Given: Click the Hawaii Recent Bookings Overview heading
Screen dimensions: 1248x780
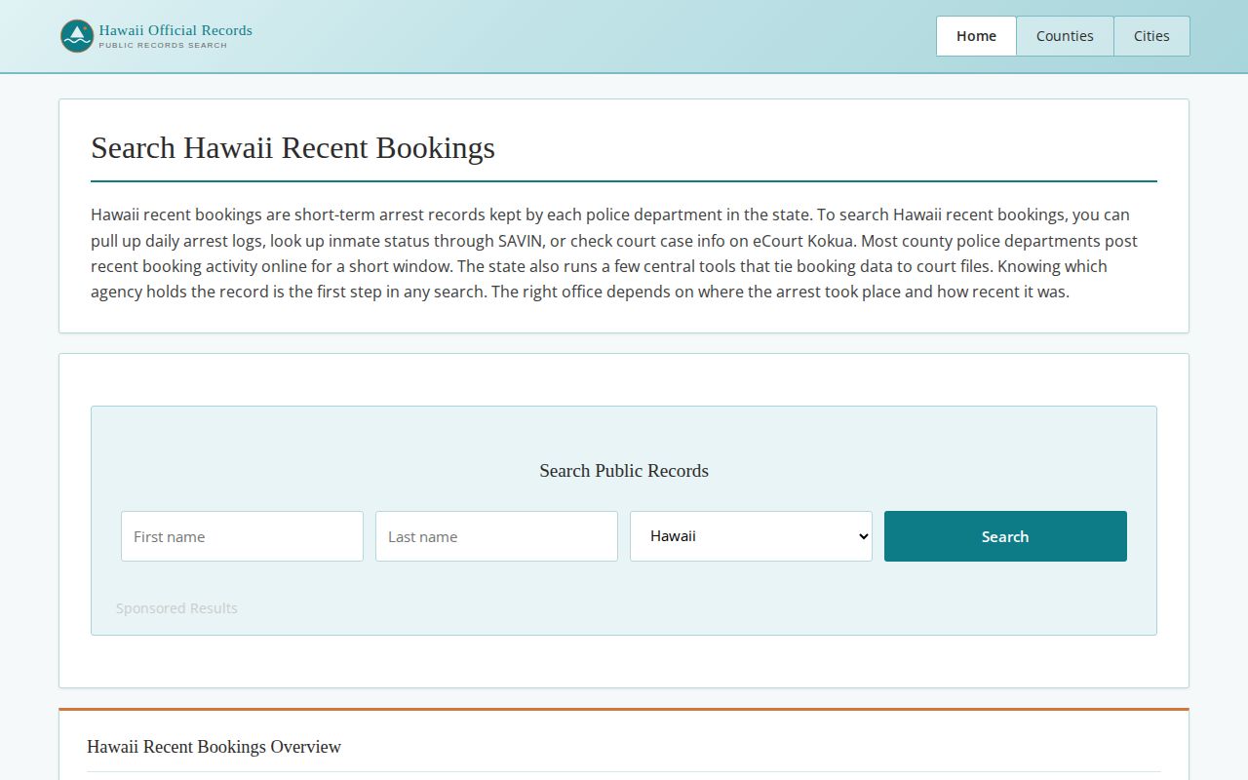Looking at the screenshot, I should coord(214,747).
